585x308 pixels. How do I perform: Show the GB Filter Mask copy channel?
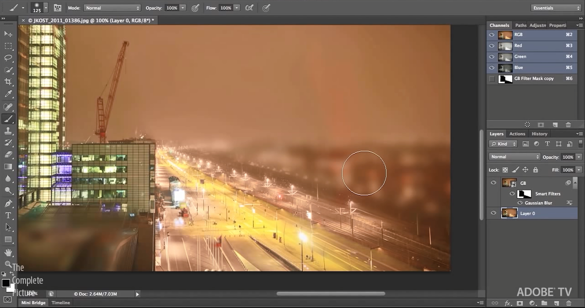tap(492, 79)
